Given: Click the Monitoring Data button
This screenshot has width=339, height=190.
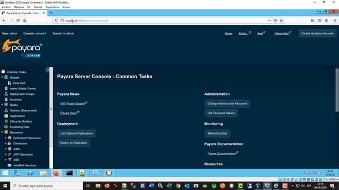Looking at the screenshot, I should point(217,134).
